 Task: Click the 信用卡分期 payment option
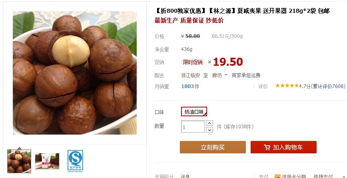click(x=294, y=176)
